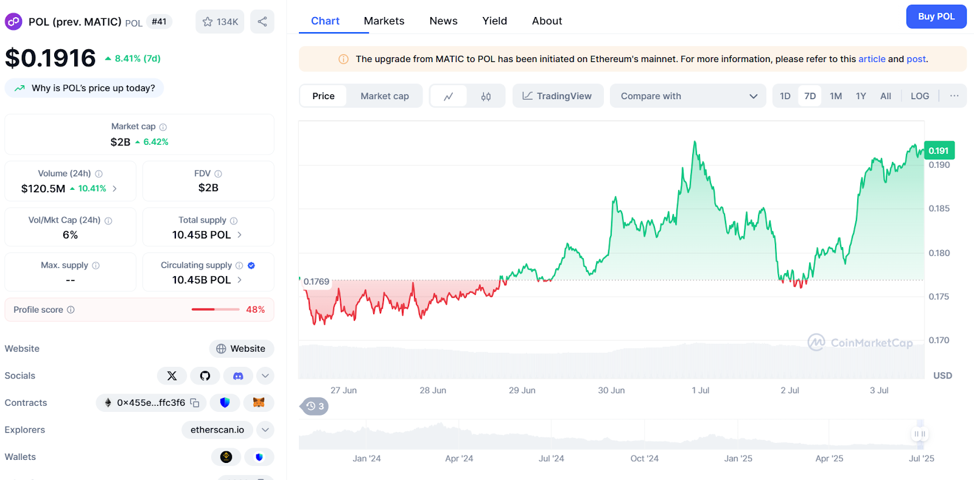Expand Volume (24h) details chevron
This screenshot has width=974, height=480.
[x=114, y=189]
